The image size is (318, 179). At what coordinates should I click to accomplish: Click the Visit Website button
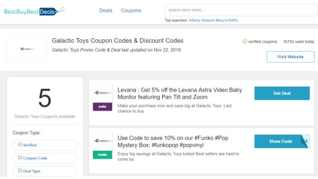290,57
